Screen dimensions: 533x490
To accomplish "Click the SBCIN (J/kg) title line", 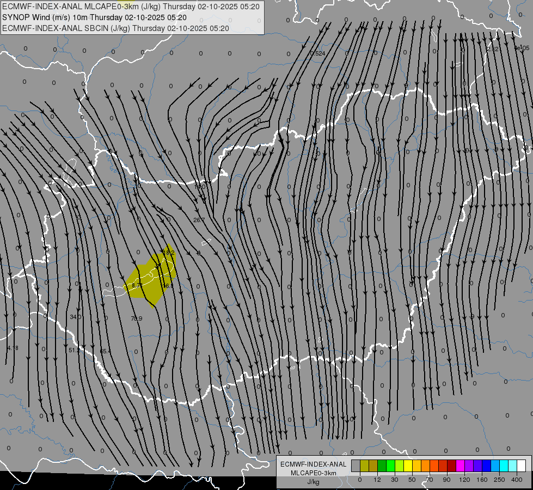I will pyautogui.click(x=115, y=28).
